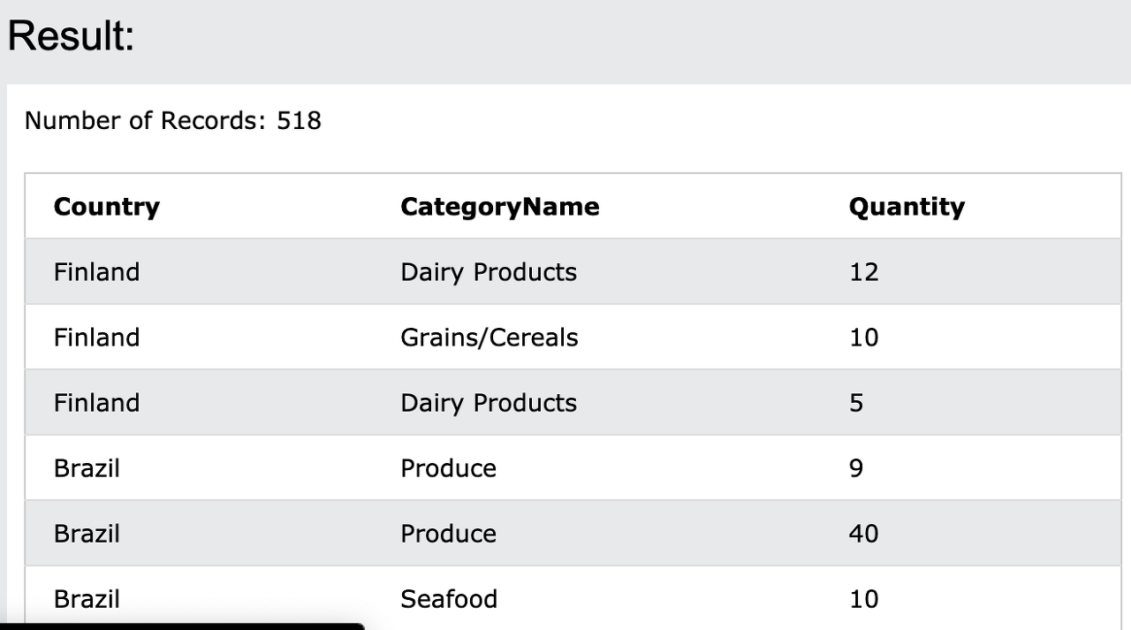
Task: Select the Seafood category cell
Action: [x=449, y=599]
